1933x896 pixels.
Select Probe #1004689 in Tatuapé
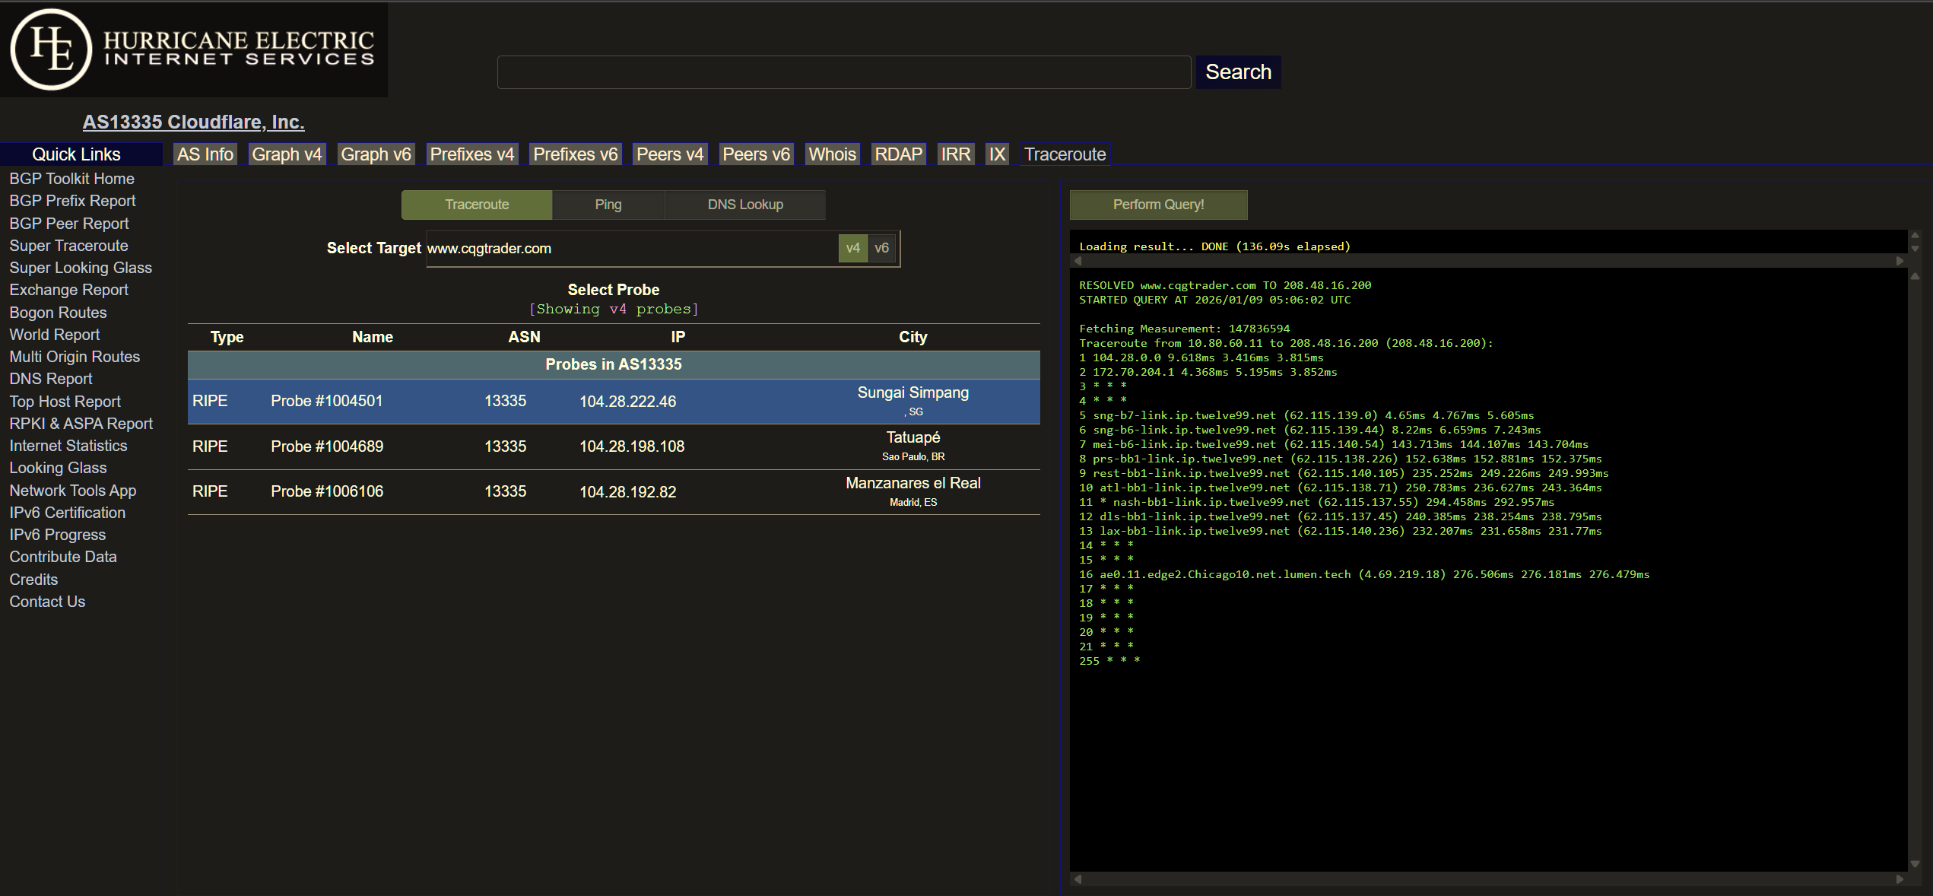(613, 446)
